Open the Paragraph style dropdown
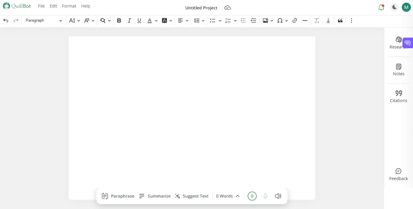Image resolution: width=413 pixels, height=209 pixels. click(x=44, y=20)
